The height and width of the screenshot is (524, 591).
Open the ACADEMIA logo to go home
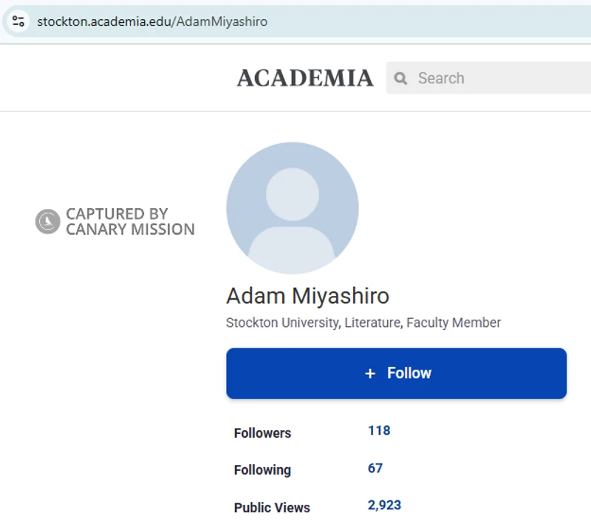(x=305, y=77)
